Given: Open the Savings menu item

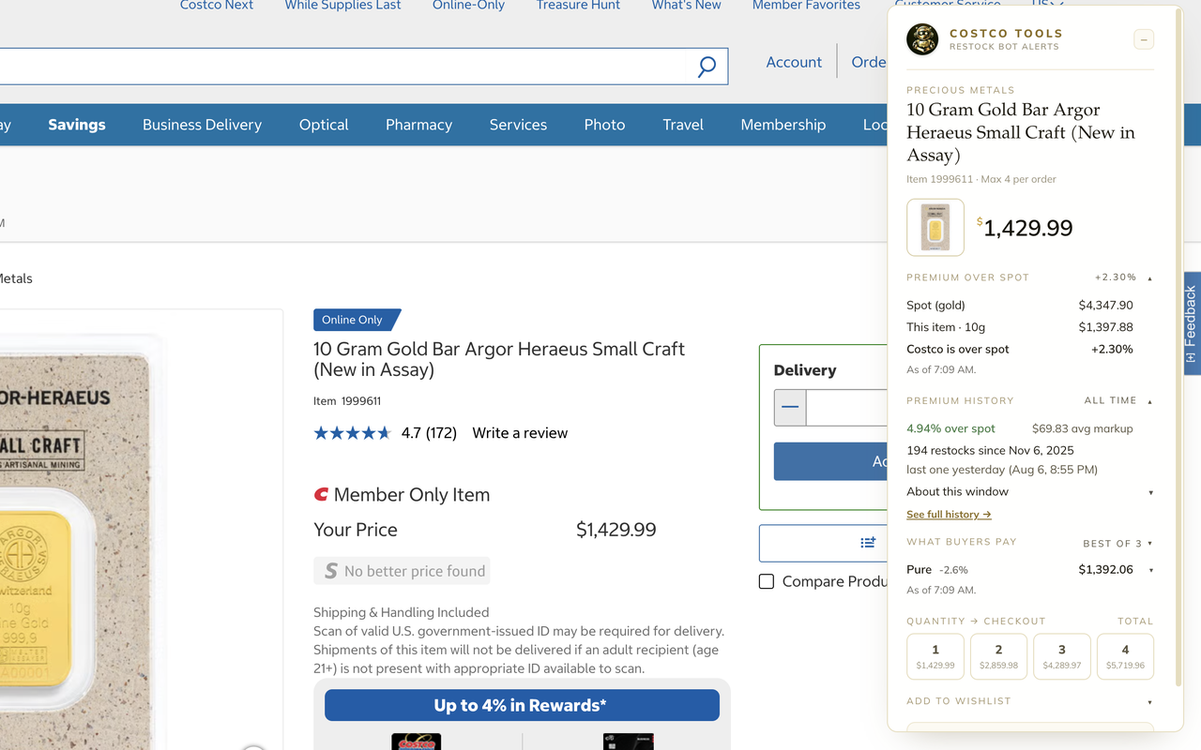Looking at the screenshot, I should (77, 125).
